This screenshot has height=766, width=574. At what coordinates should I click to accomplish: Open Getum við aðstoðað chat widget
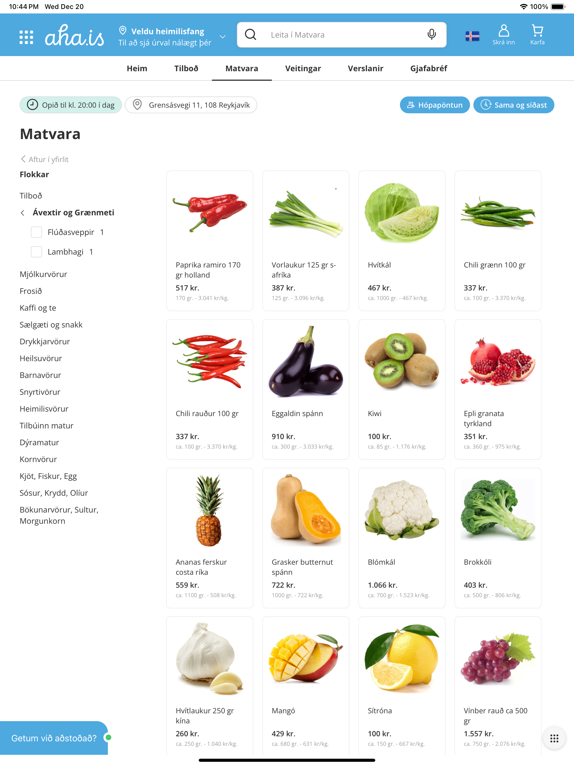[54, 738]
